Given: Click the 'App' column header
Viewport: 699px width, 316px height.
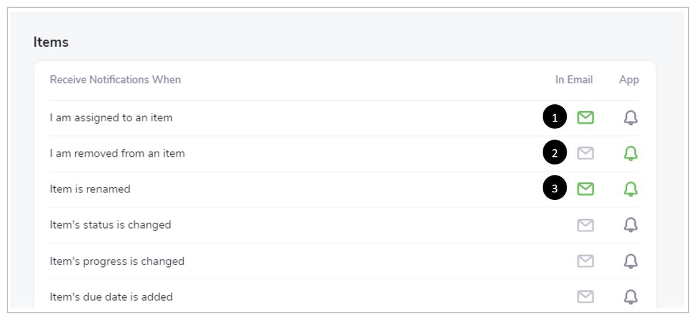Looking at the screenshot, I should 629,80.
